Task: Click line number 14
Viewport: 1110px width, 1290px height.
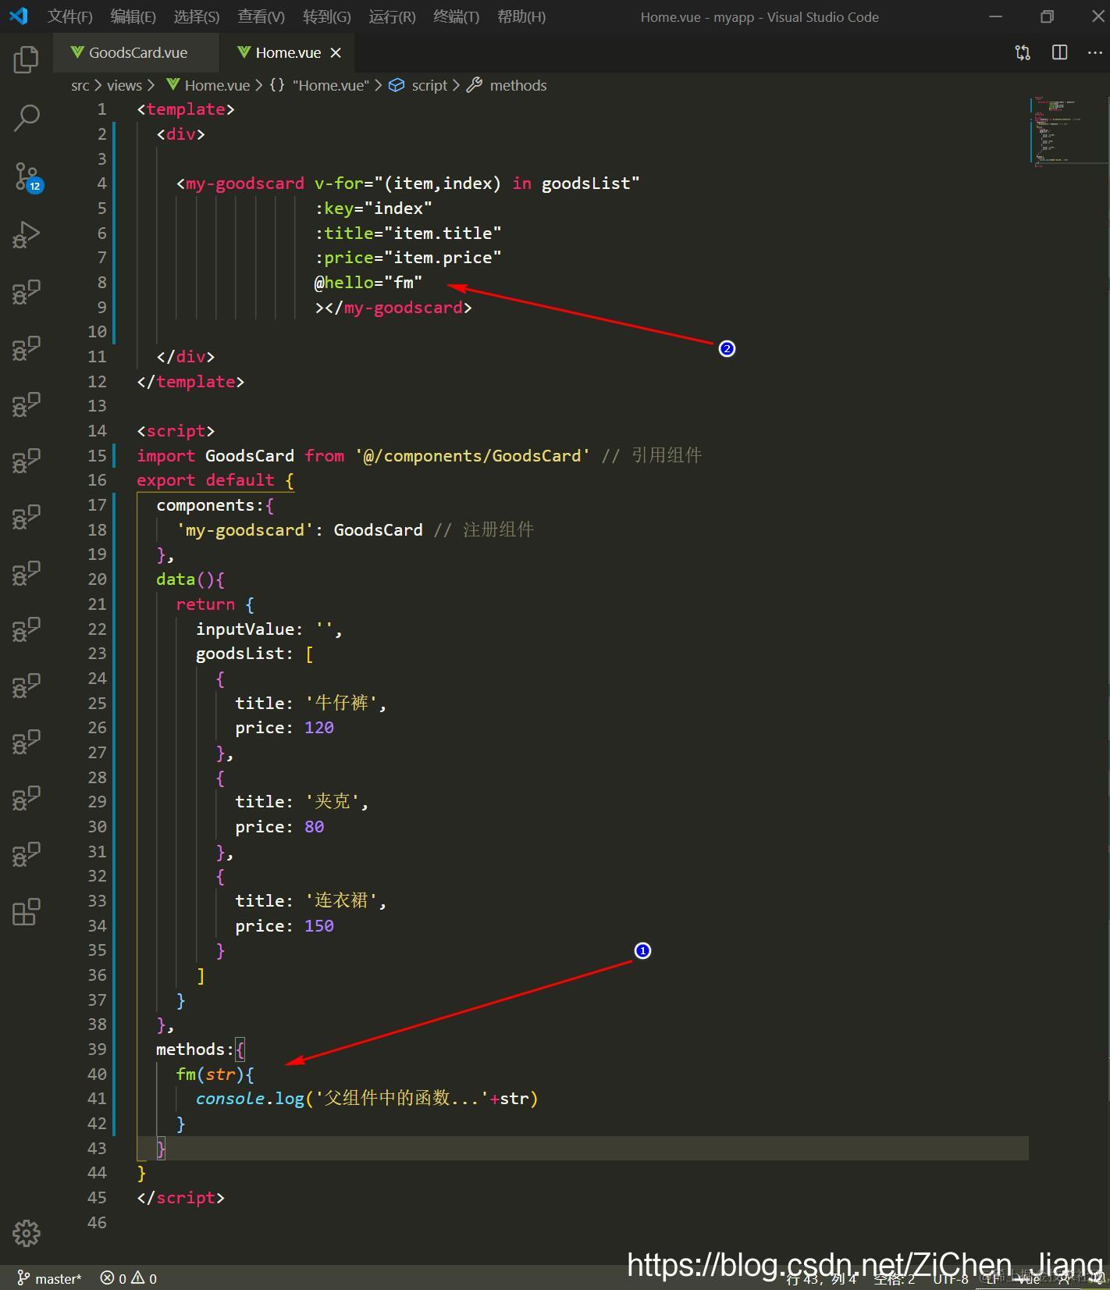Action: coord(97,431)
